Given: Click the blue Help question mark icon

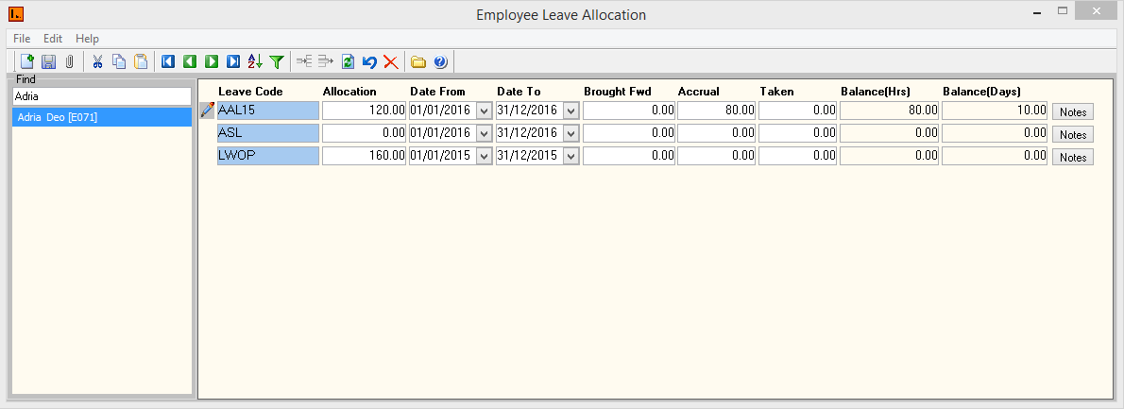Looking at the screenshot, I should (440, 61).
